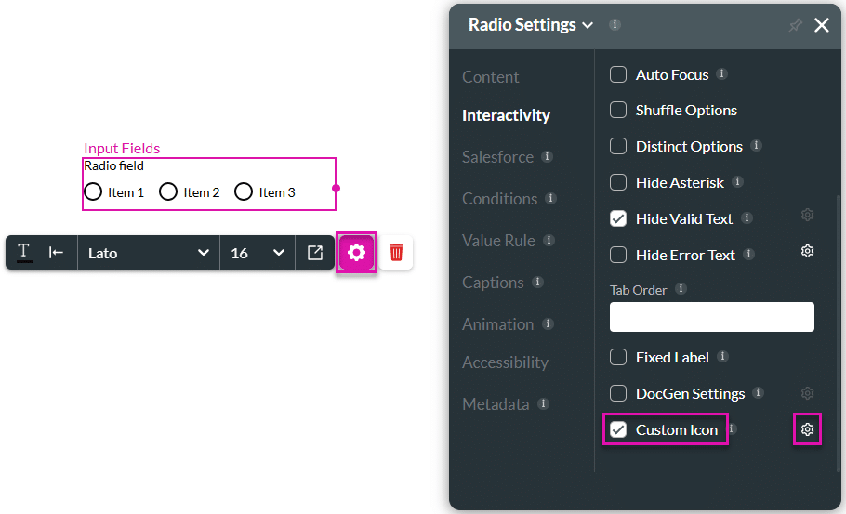846x514 pixels.
Task: Enable the Hide Asterisk checkbox
Action: click(x=618, y=182)
